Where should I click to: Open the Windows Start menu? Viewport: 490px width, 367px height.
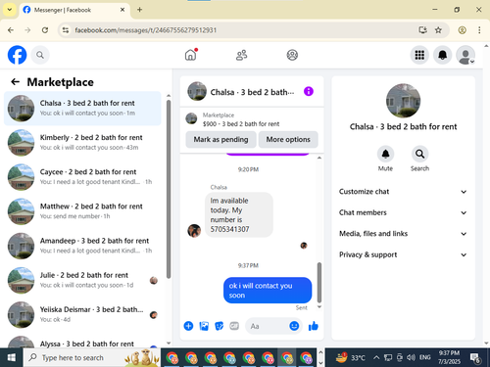(x=12, y=357)
